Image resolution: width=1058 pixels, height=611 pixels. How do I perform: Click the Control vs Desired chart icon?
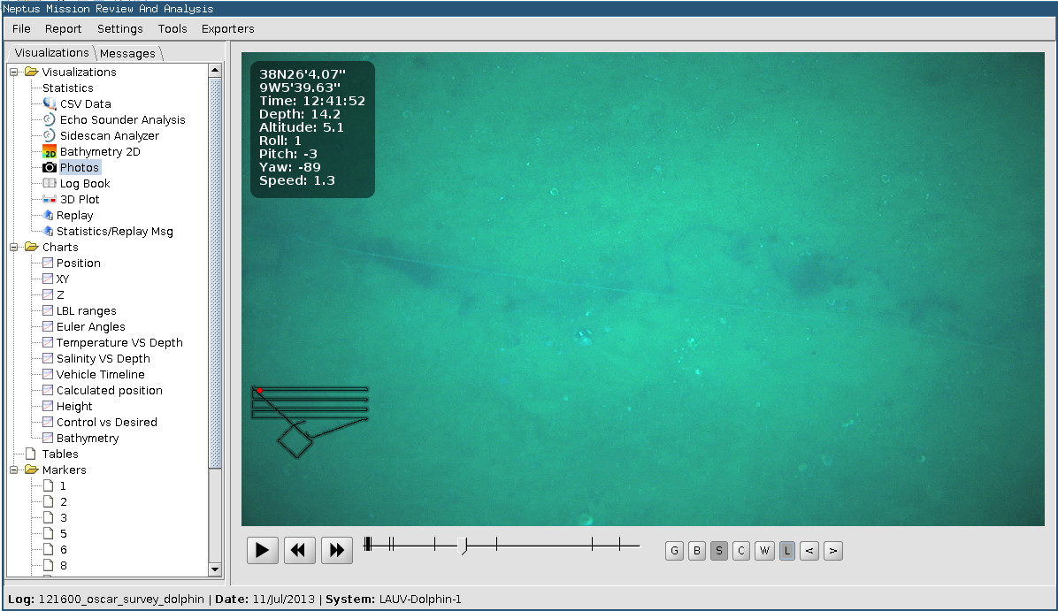tap(48, 422)
